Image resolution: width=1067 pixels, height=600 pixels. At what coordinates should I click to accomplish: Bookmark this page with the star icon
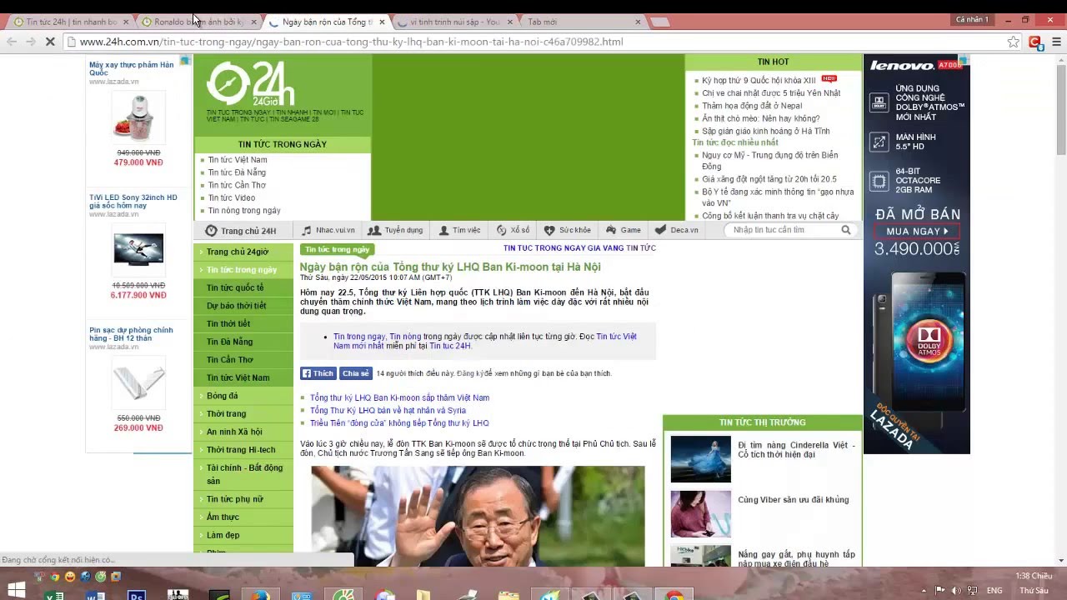point(1013,42)
